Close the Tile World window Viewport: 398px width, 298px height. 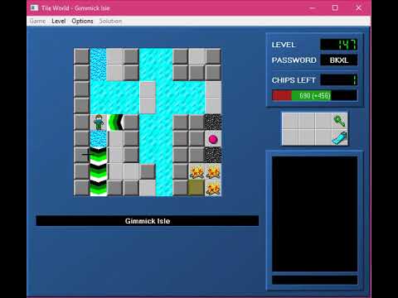(358, 7)
